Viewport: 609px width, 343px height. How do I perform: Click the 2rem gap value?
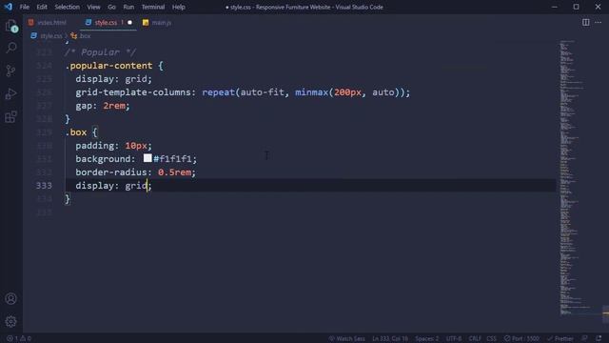tap(114, 106)
